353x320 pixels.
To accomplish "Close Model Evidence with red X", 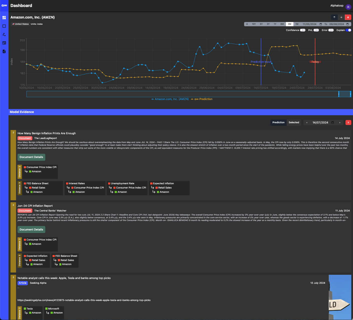I will [x=348, y=122].
